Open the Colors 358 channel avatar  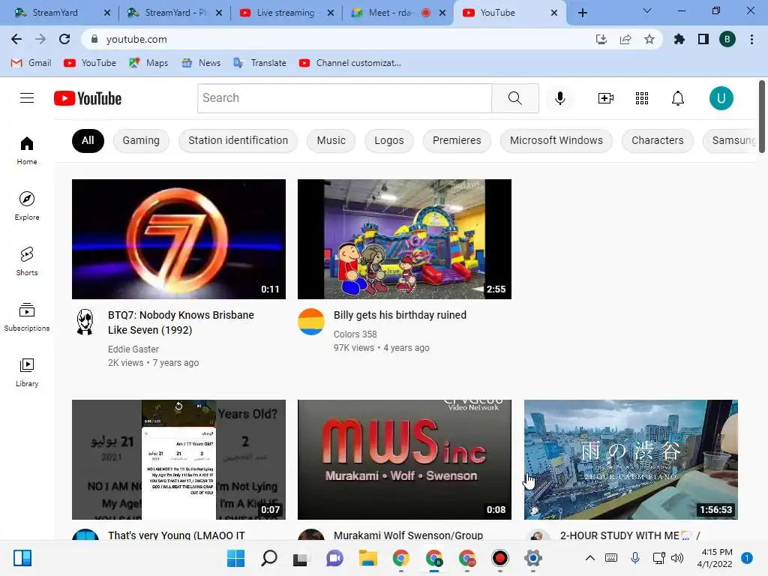(311, 322)
